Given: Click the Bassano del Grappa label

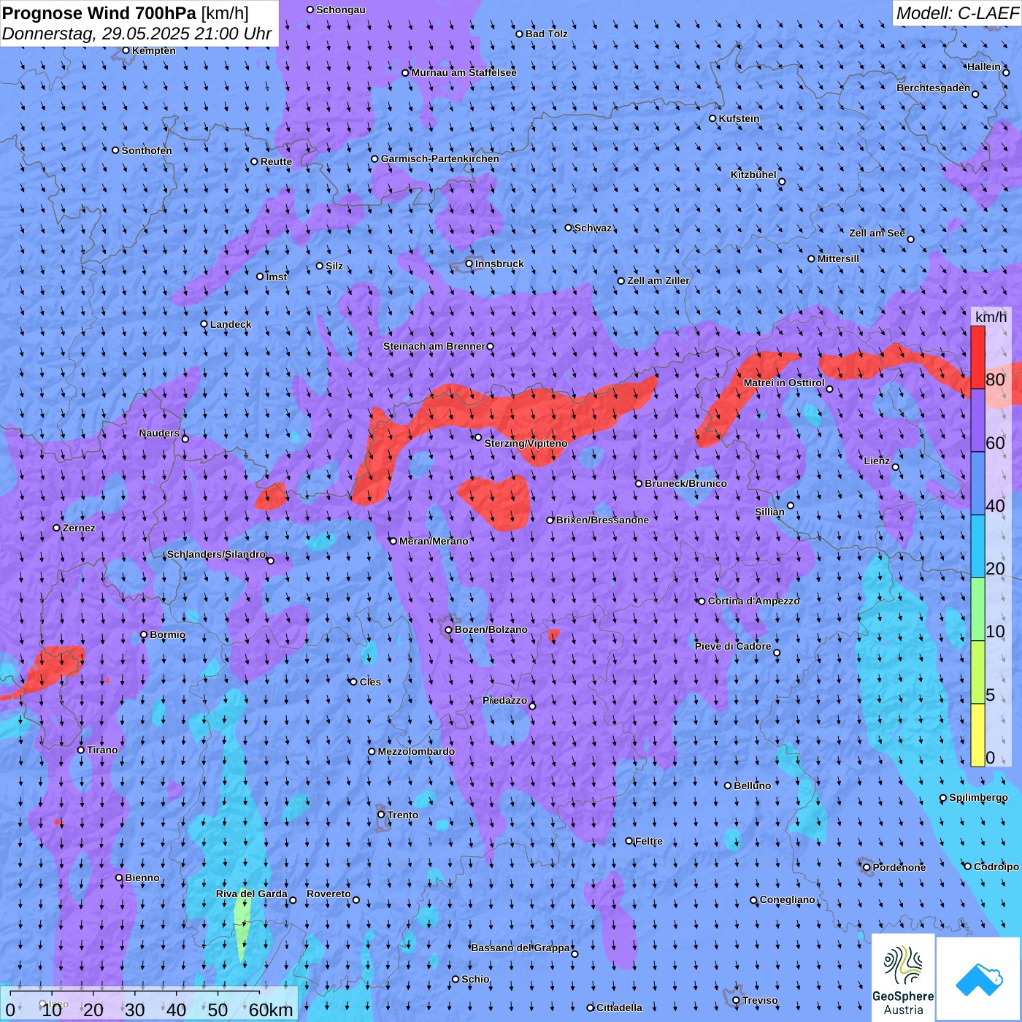Looking at the screenshot, I should [520, 948].
